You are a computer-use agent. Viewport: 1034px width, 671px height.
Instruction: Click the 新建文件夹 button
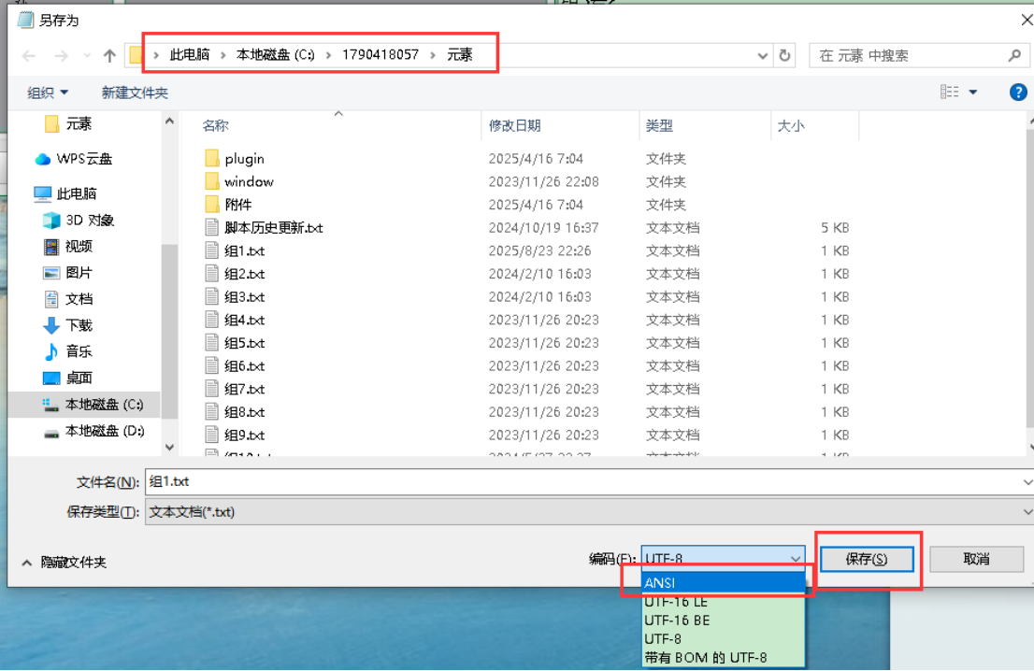[135, 93]
